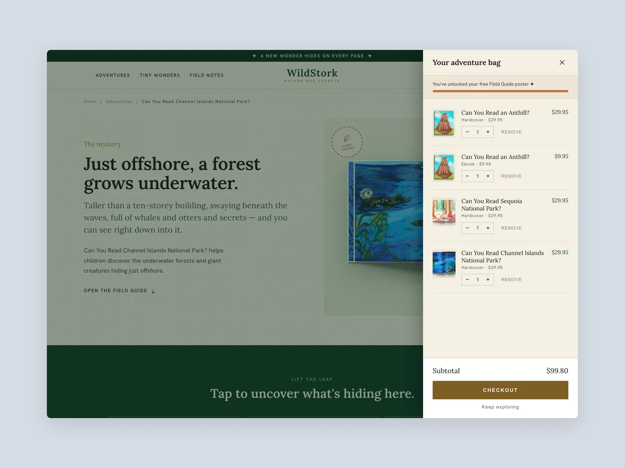Click Keep exploring link

[500, 407]
